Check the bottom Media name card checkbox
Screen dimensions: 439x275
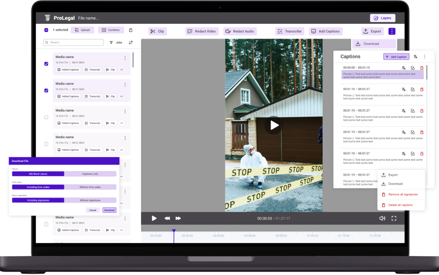point(46,224)
